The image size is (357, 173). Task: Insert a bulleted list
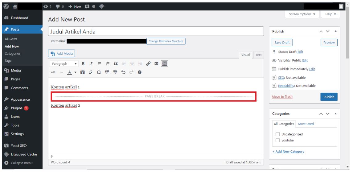click(99, 64)
